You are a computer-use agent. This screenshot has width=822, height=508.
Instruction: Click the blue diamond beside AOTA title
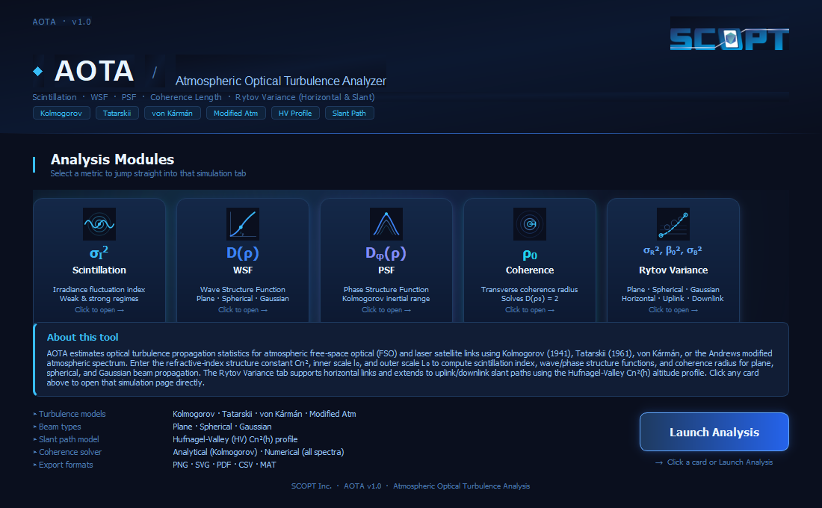point(38,71)
